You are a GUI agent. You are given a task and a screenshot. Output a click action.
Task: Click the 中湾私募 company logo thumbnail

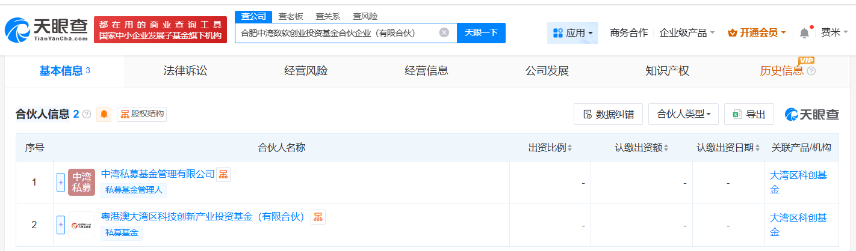pos(81,182)
